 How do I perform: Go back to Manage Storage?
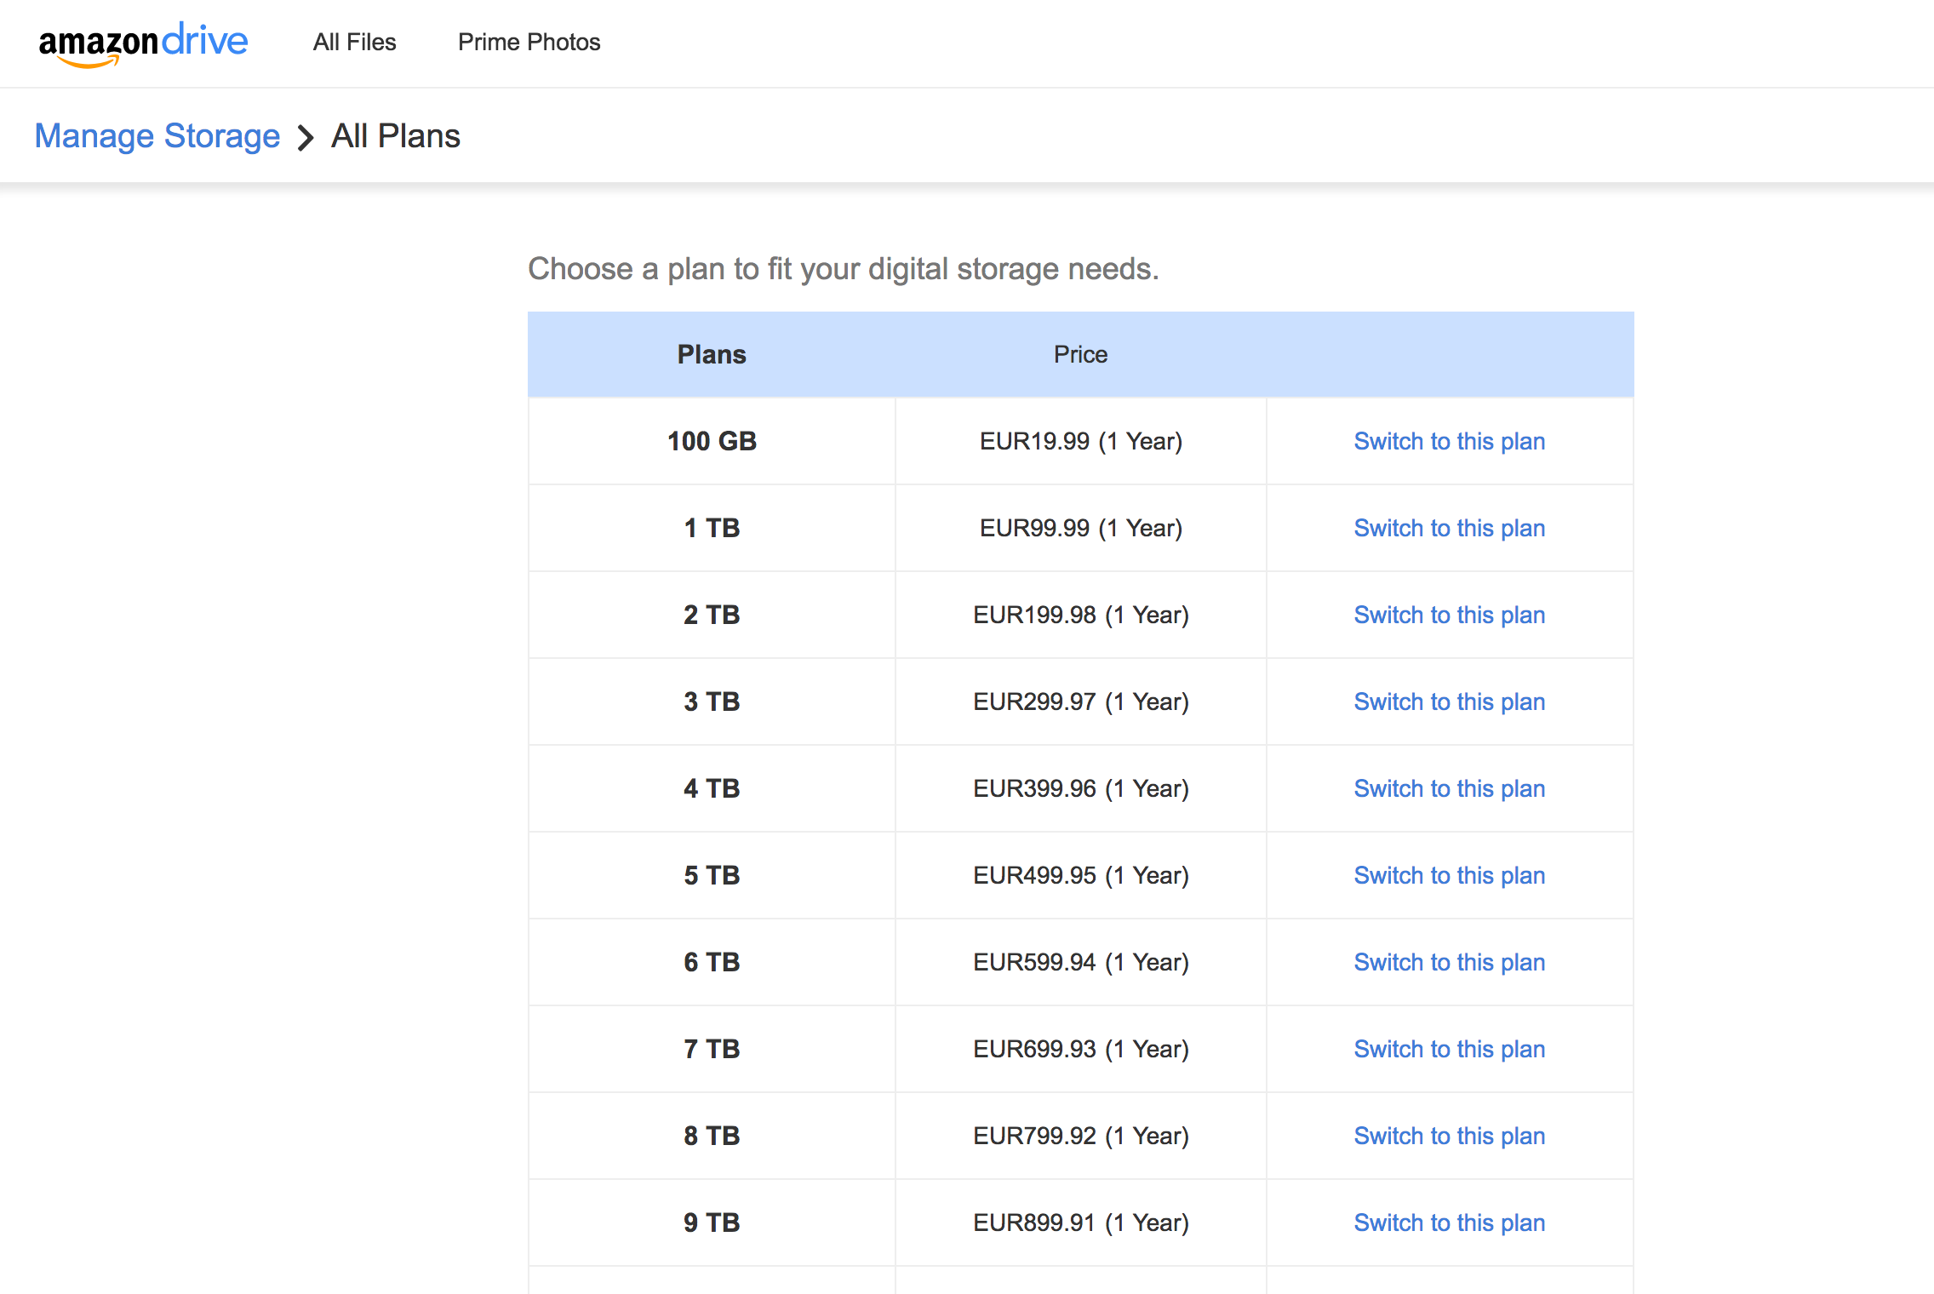tap(157, 136)
